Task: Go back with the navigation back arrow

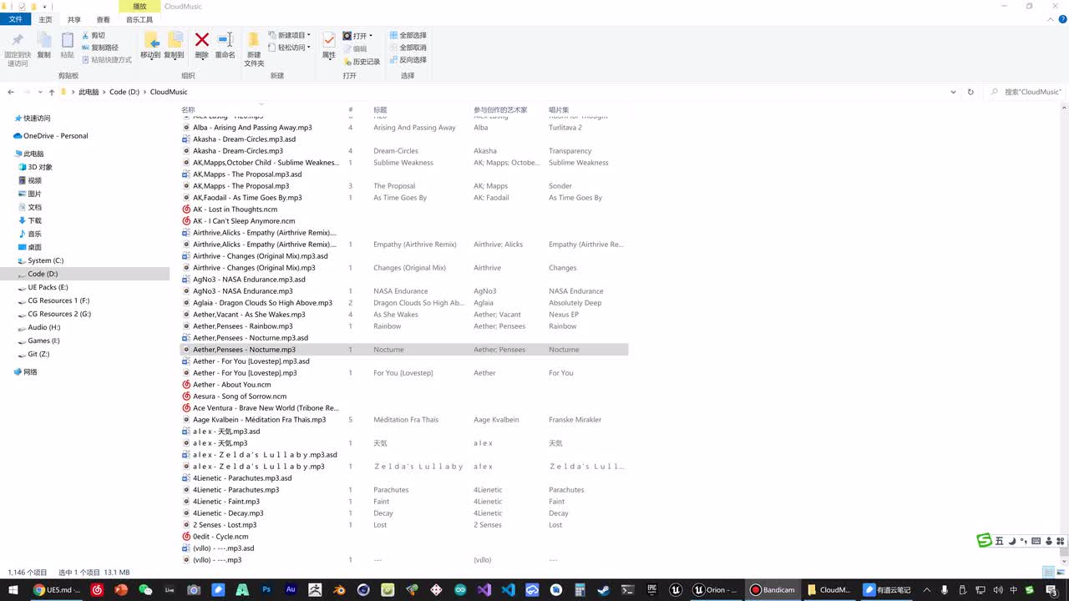Action: pyautogui.click(x=11, y=92)
